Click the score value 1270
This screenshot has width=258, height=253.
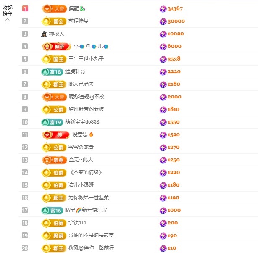[174, 148]
